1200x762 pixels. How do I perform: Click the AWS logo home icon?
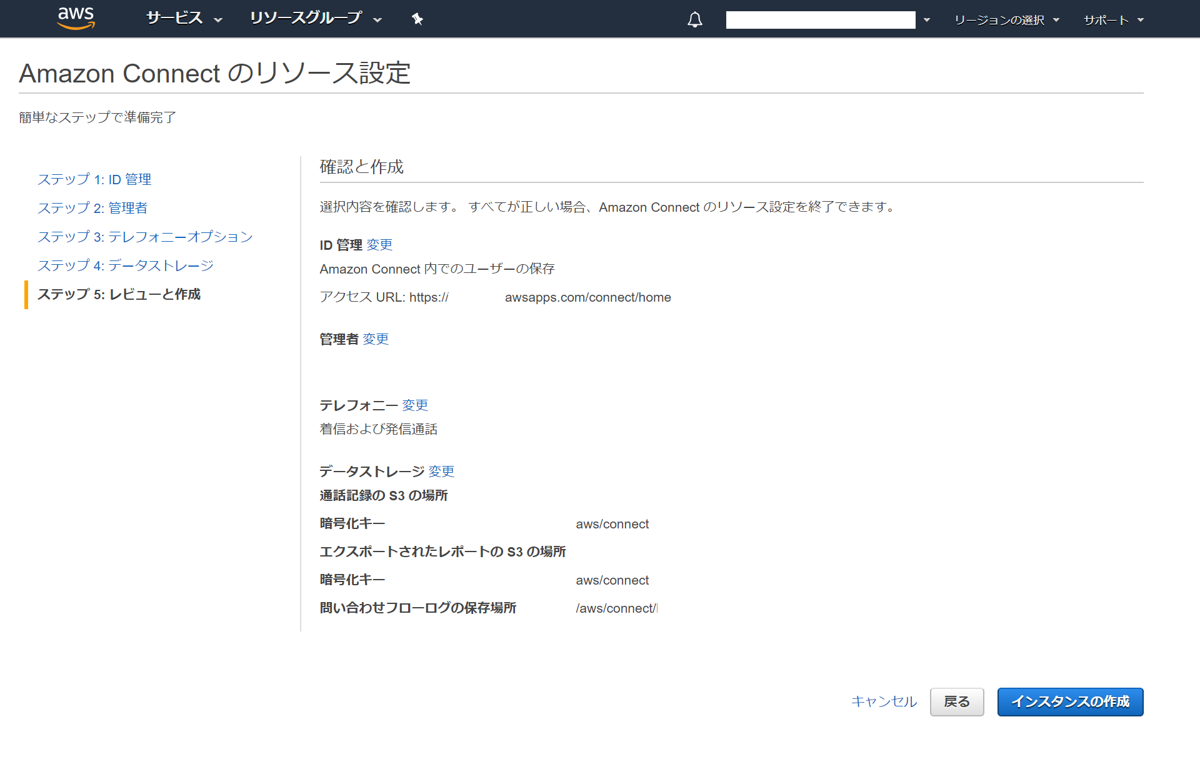point(76,18)
